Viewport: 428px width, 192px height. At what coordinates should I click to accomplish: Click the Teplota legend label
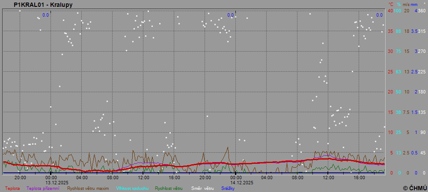(x=12, y=188)
